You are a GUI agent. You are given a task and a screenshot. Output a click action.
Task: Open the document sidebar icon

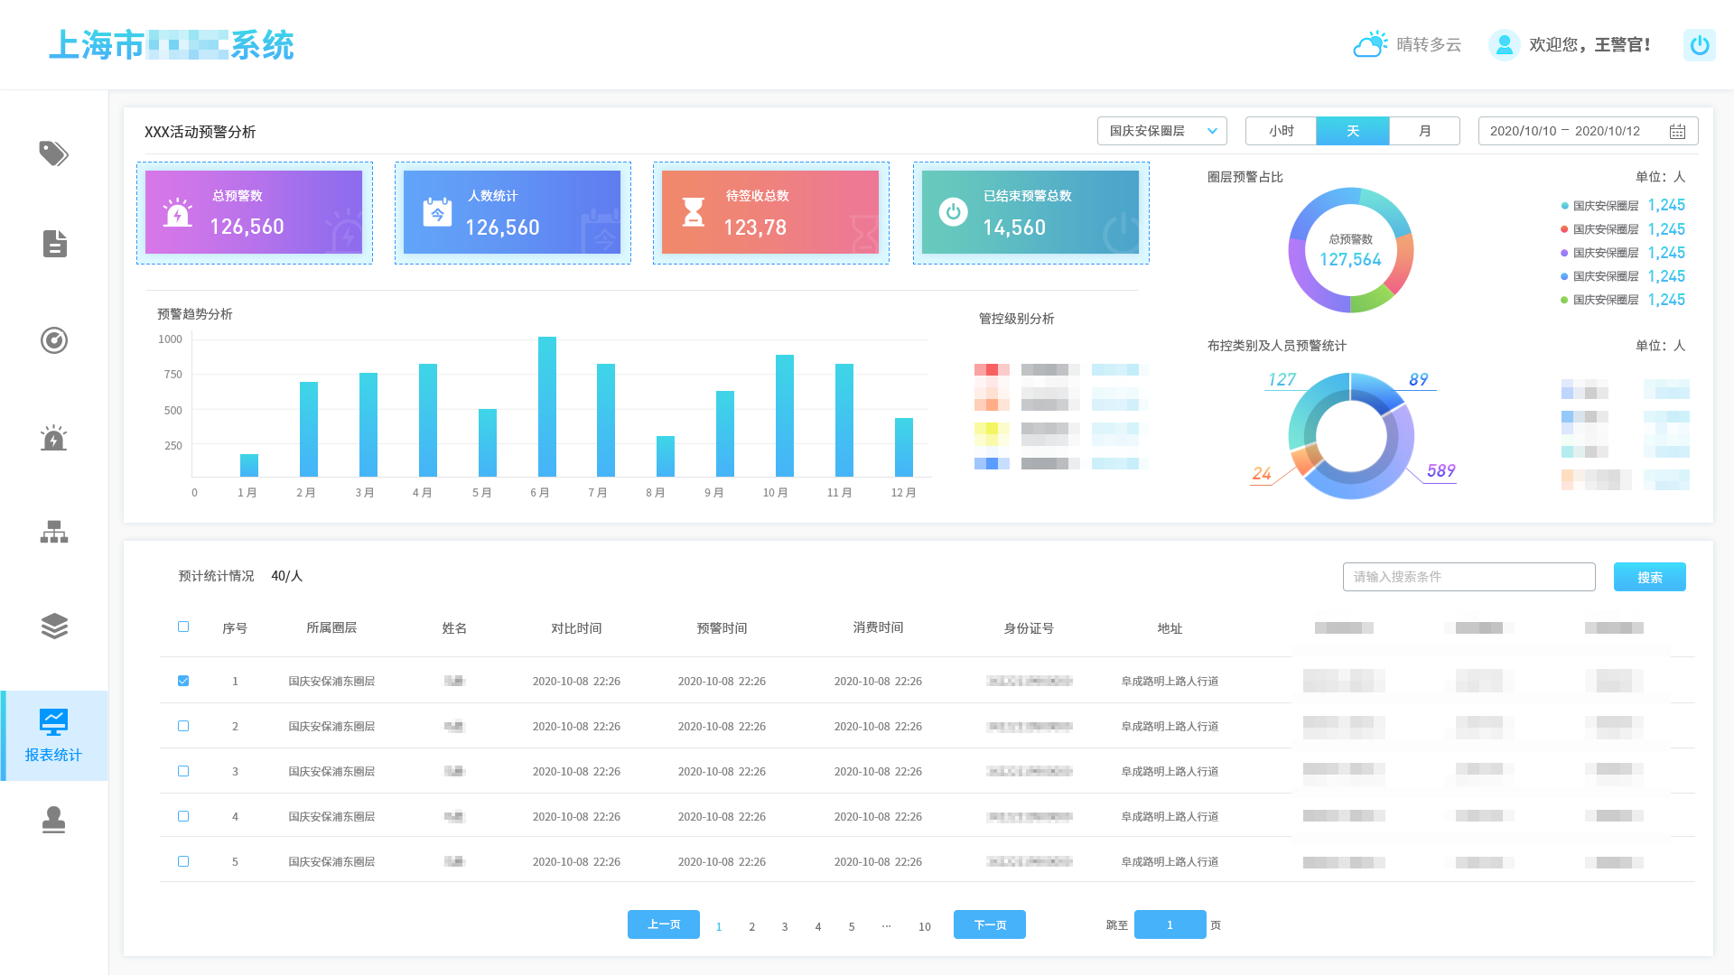(x=54, y=244)
